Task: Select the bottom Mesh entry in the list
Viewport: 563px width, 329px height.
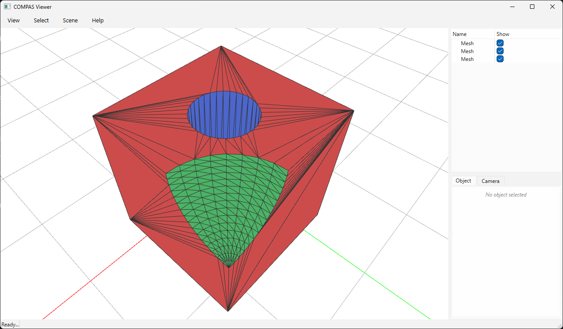Action: [467, 59]
